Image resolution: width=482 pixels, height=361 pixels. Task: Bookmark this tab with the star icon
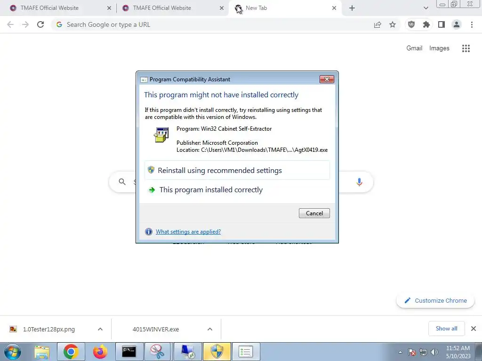point(393,24)
